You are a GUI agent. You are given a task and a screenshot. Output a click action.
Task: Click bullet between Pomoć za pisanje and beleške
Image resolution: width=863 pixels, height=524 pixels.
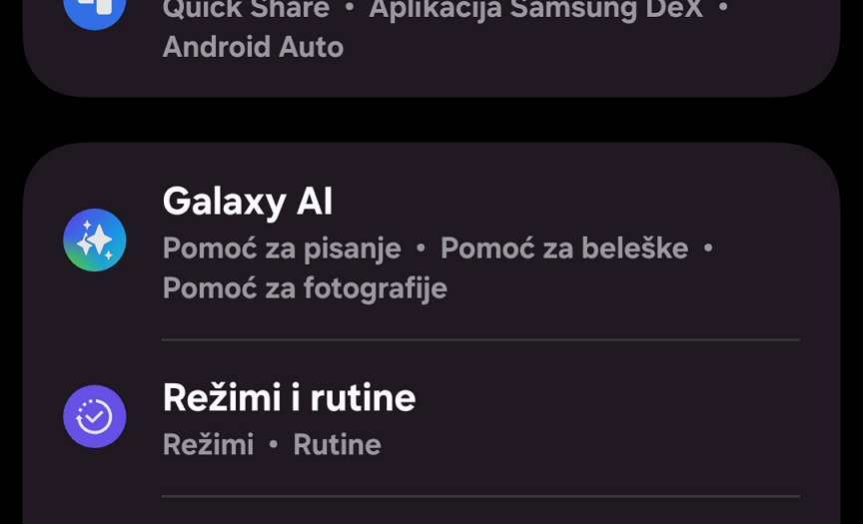coord(421,249)
